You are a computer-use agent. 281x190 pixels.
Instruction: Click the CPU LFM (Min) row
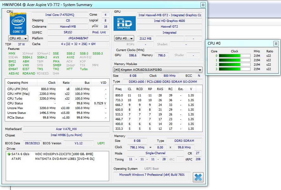pyautogui.click(x=57, y=89)
